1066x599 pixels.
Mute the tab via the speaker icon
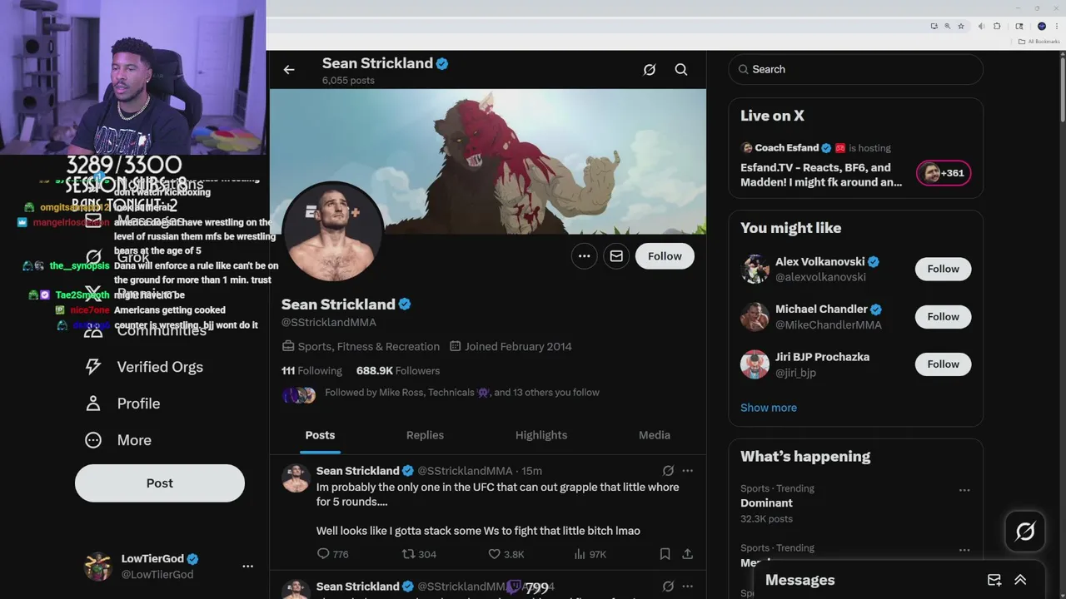[x=981, y=27]
